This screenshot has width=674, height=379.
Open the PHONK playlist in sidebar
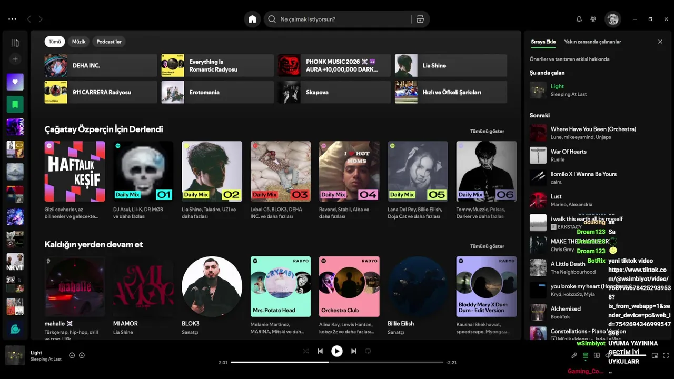(x=15, y=127)
